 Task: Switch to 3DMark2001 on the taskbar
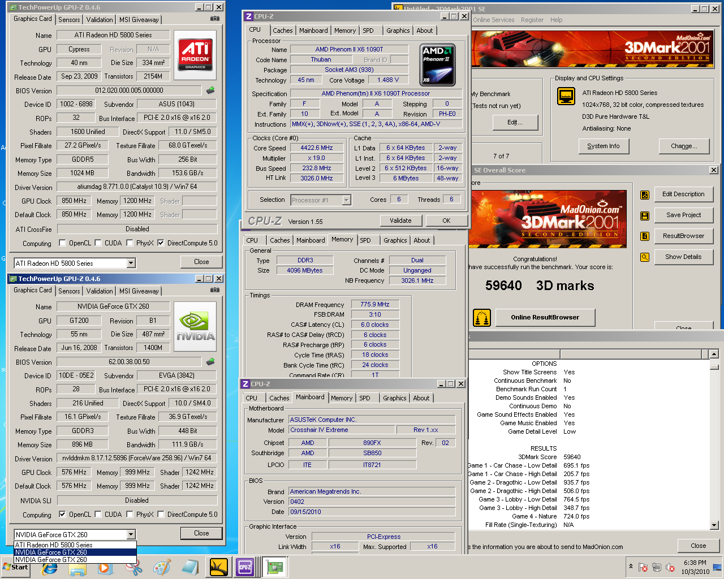218,567
